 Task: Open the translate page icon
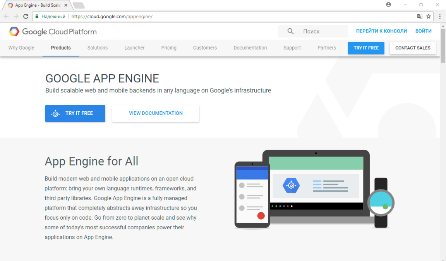click(x=420, y=17)
